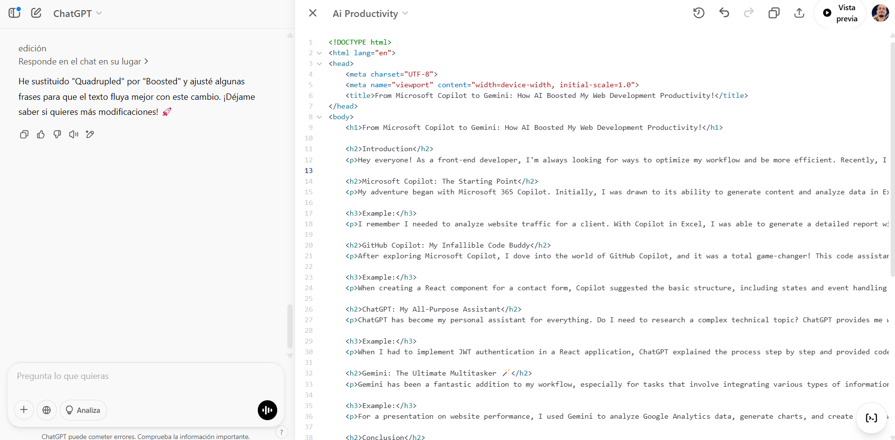The height and width of the screenshot is (440, 895).
Task: Click the chat panel scrollbar
Action: [290, 326]
